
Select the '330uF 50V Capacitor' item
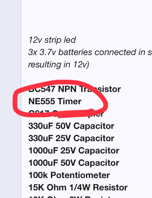[x=71, y=126]
